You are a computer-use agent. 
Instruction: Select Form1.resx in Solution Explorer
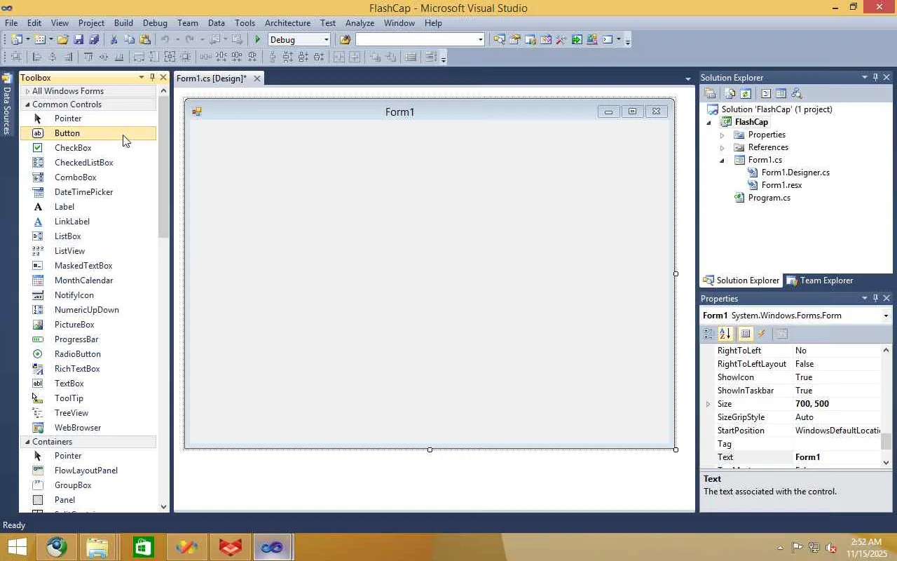[x=781, y=185]
